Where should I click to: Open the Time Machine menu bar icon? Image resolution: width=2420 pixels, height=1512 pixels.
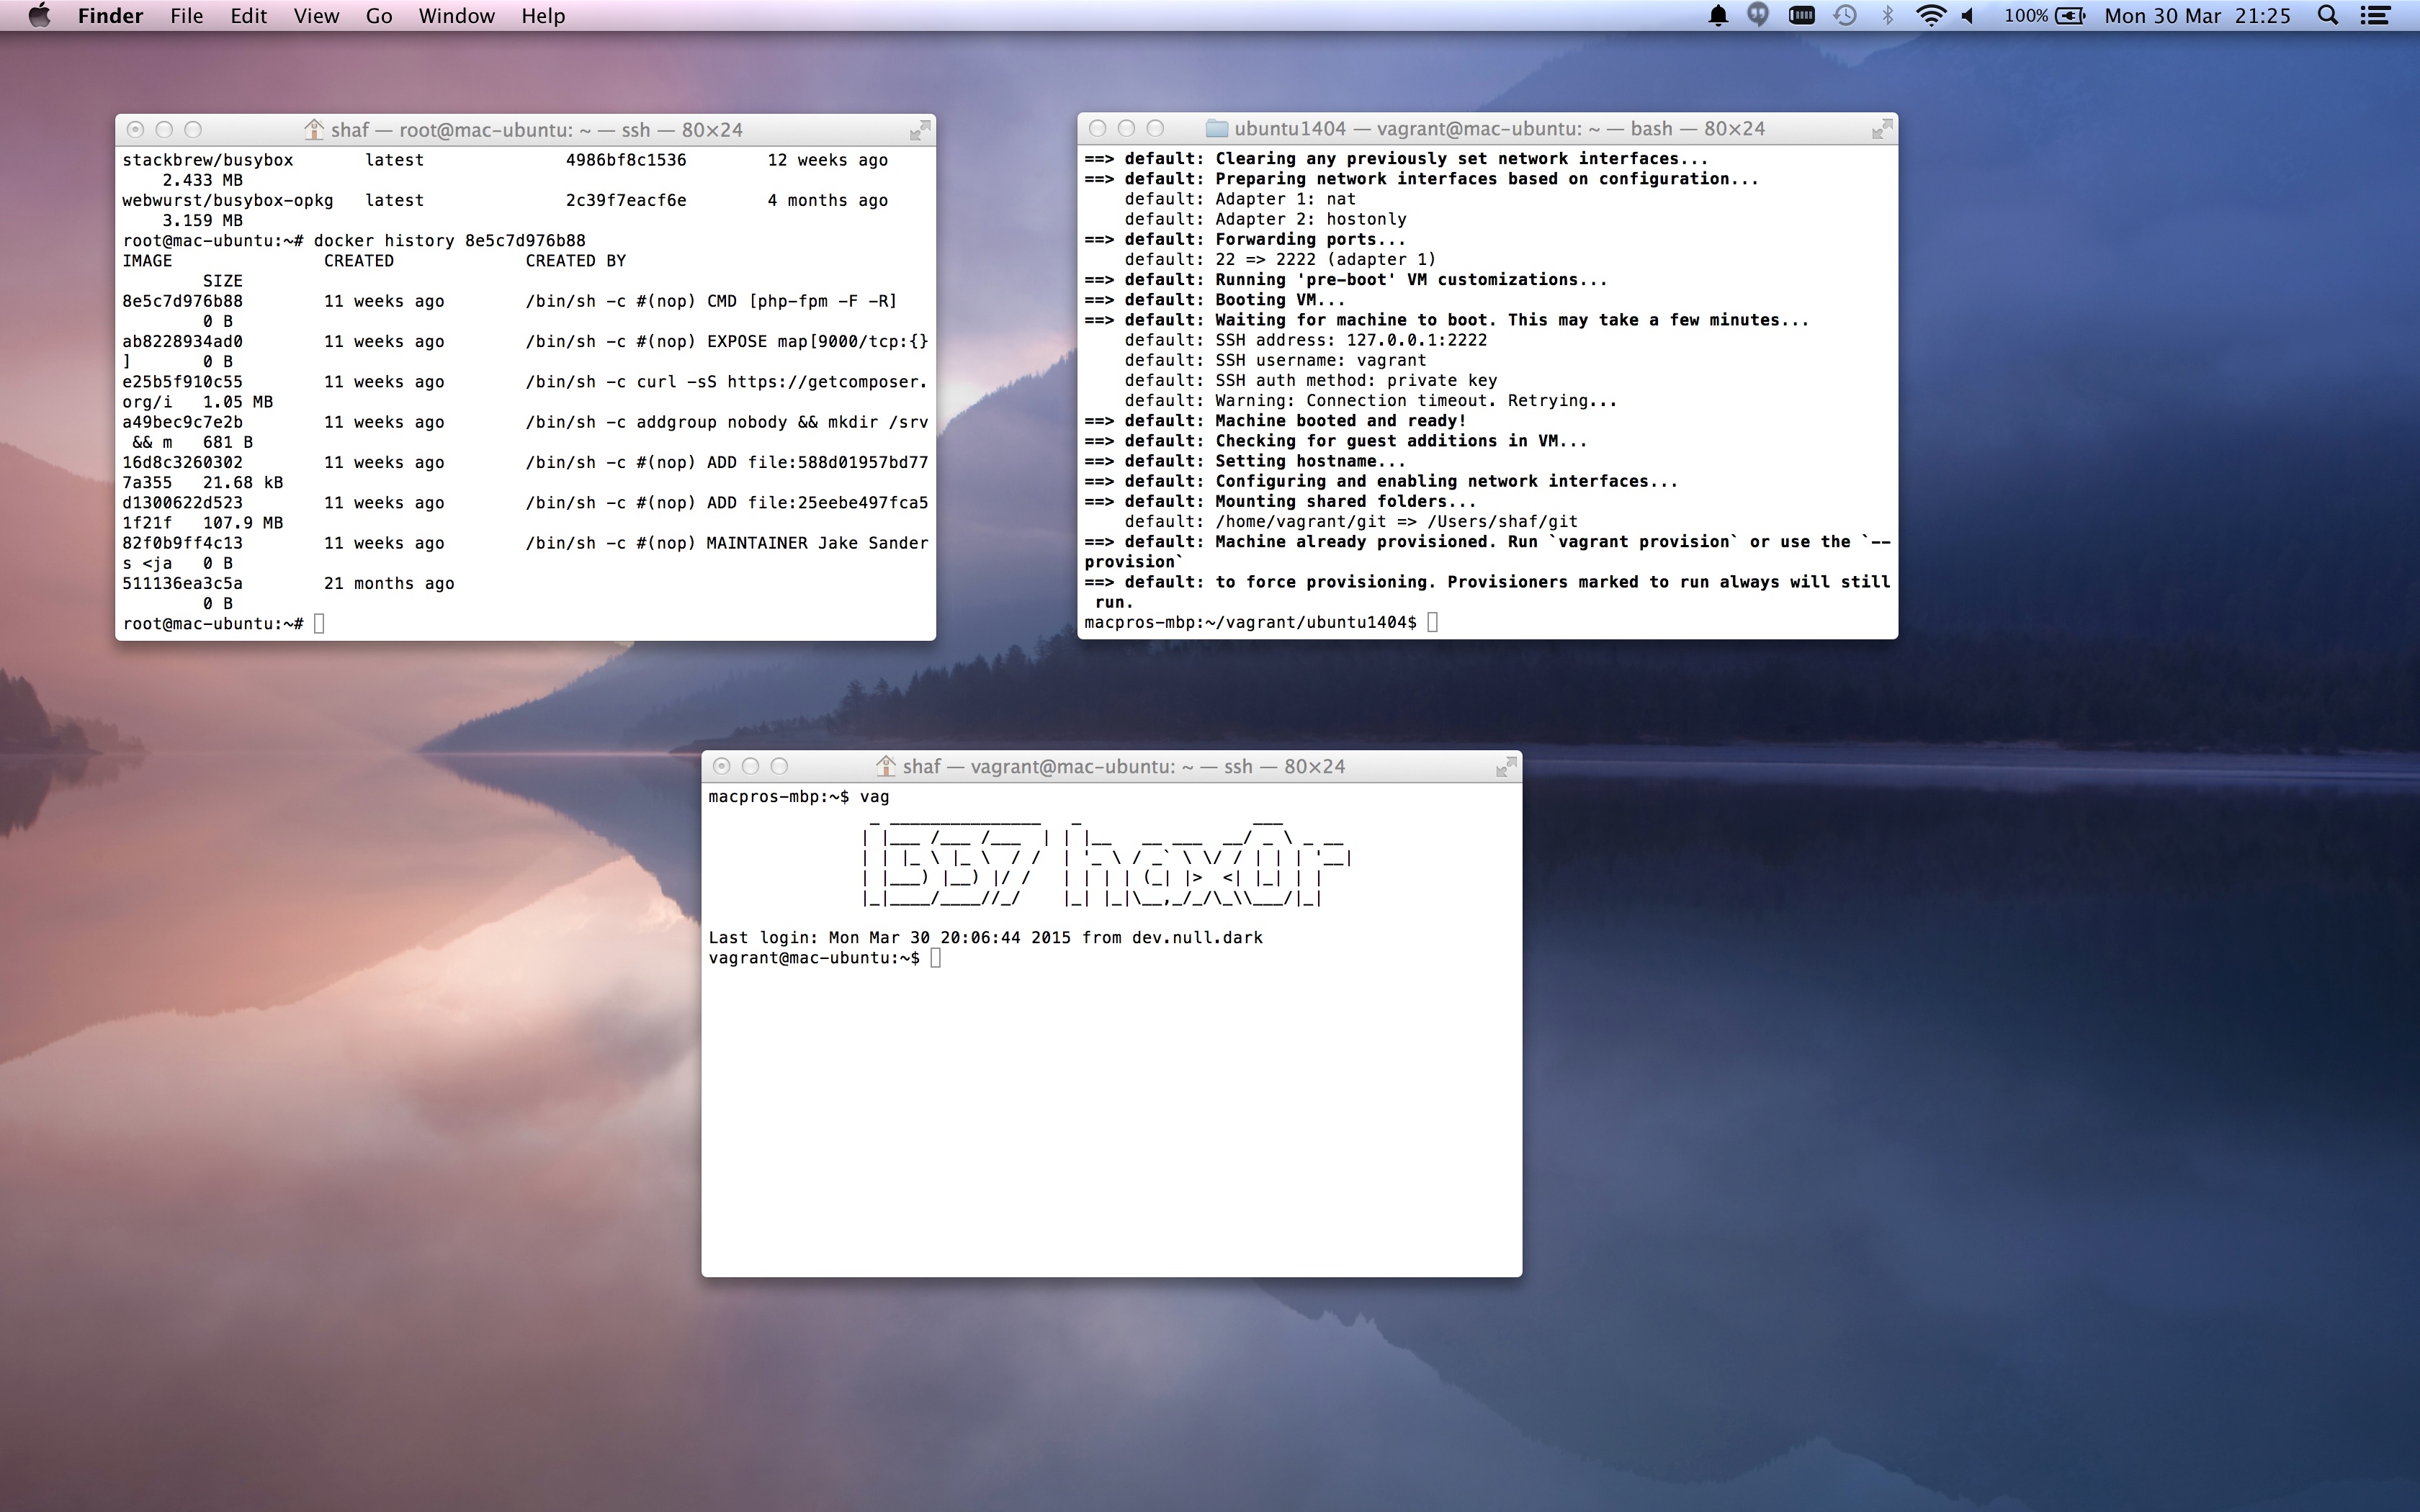1846,16
